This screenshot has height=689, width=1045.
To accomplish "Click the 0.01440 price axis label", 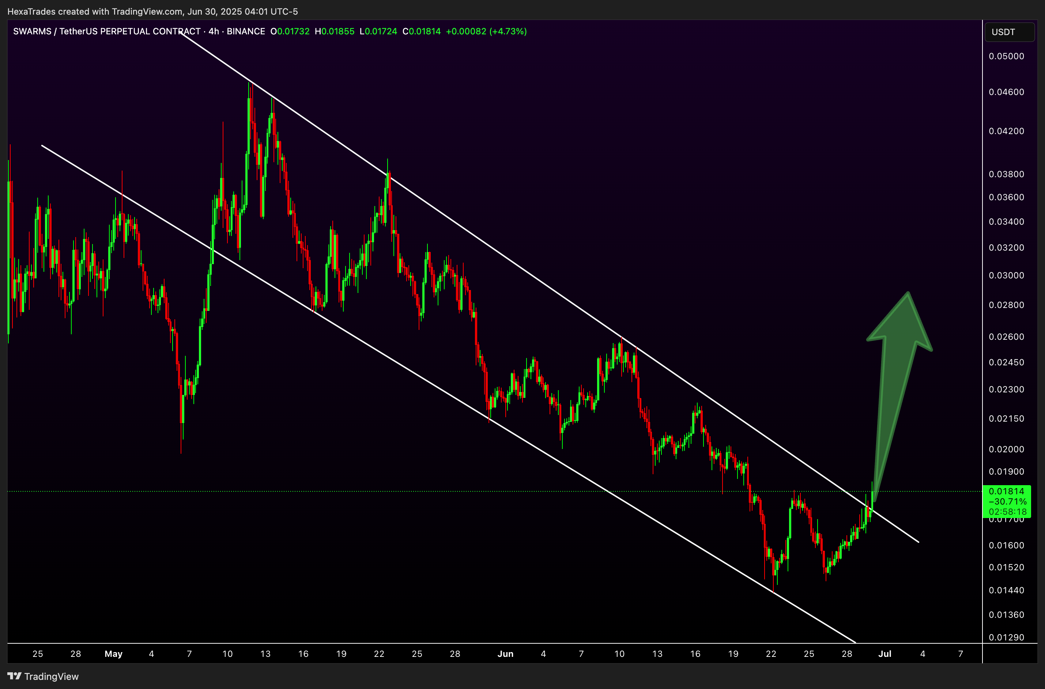I will (1006, 590).
